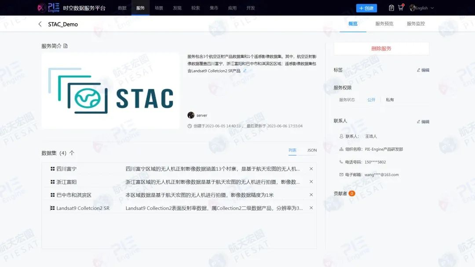Click the server username text

[x=202, y=115]
